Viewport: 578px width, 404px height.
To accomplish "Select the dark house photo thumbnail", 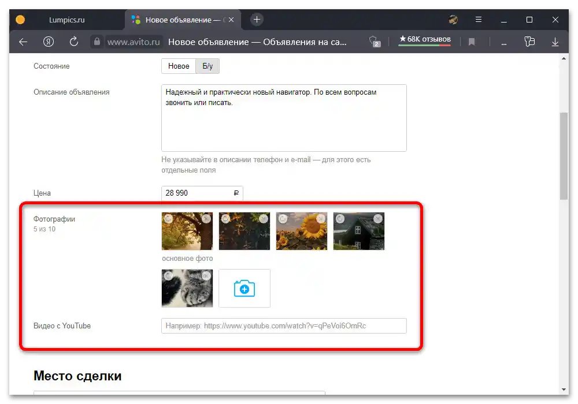I will pos(359,231).
